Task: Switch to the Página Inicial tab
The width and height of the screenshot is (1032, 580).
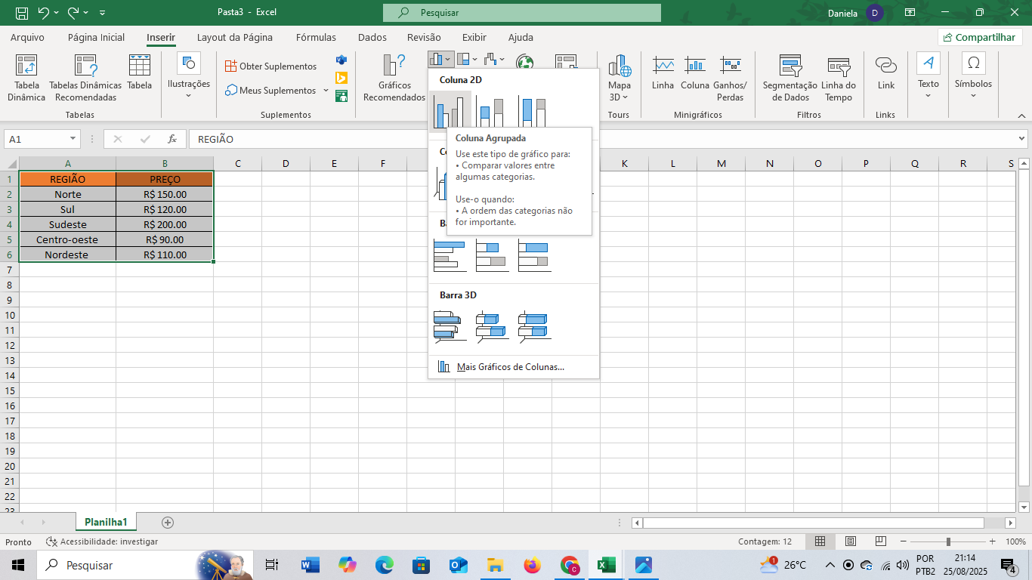Action: click(97, 37)
